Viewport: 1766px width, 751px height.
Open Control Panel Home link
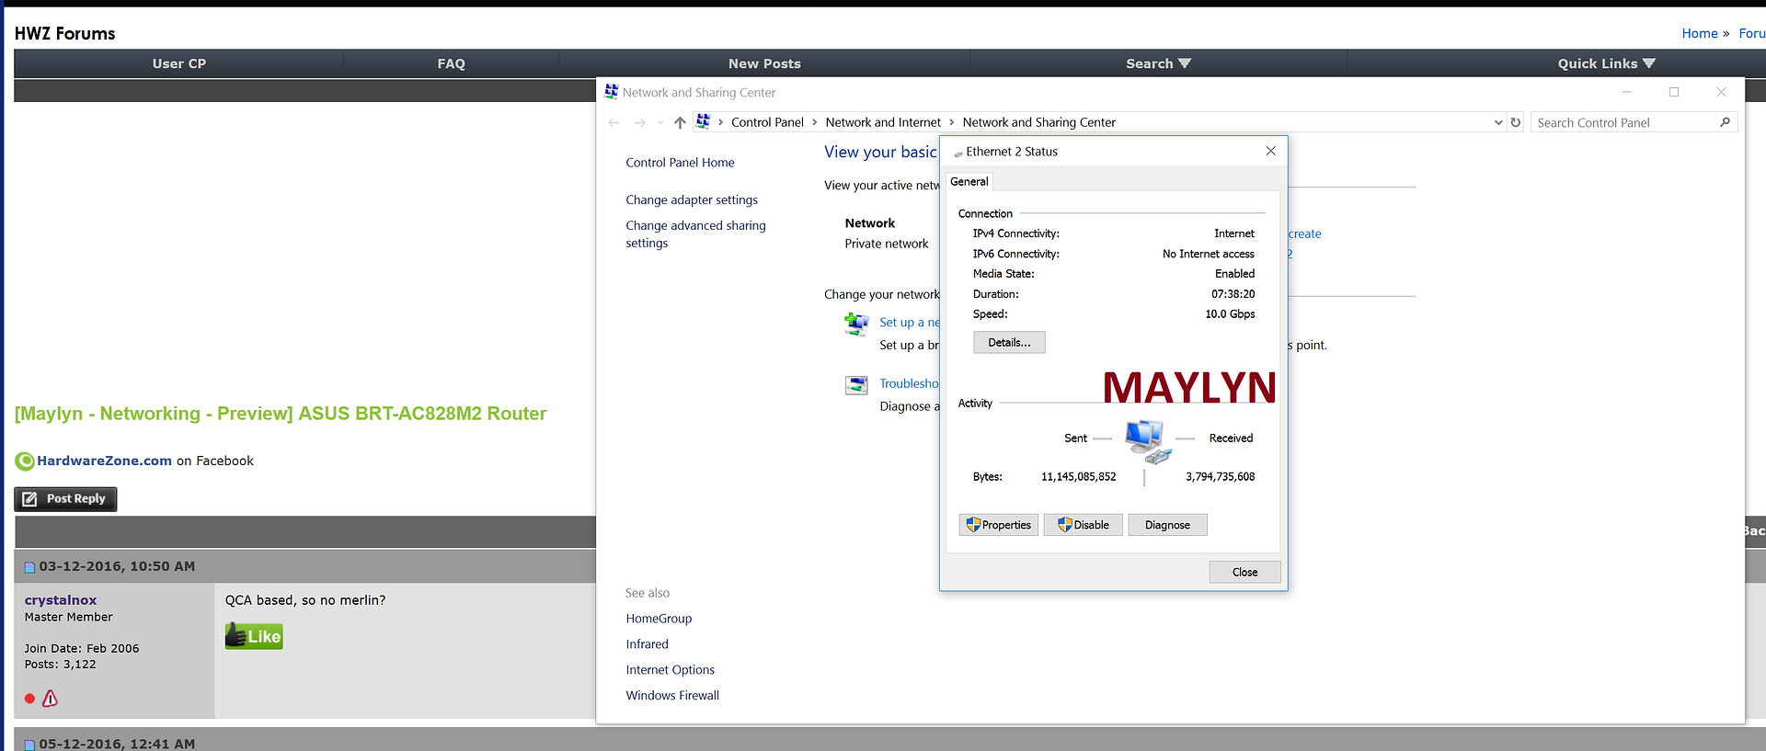pos(680,163)
